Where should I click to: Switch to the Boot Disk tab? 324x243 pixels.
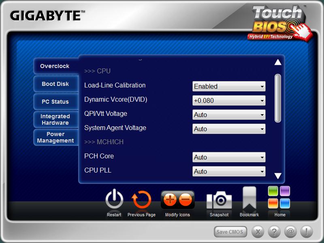[55, 84]
